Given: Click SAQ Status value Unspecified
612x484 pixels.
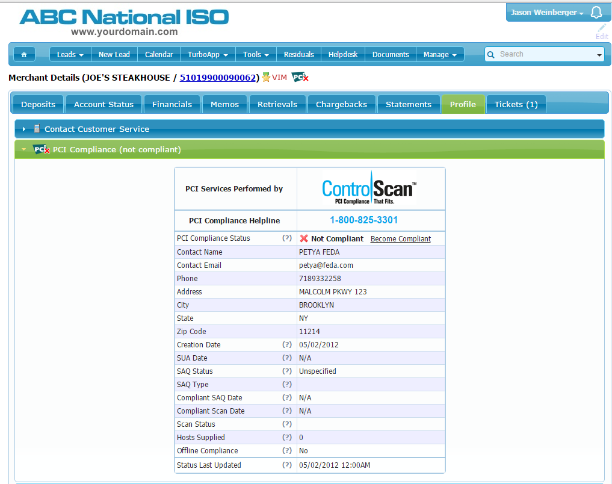Looking at the screenshot, I should tap(317, 371).
